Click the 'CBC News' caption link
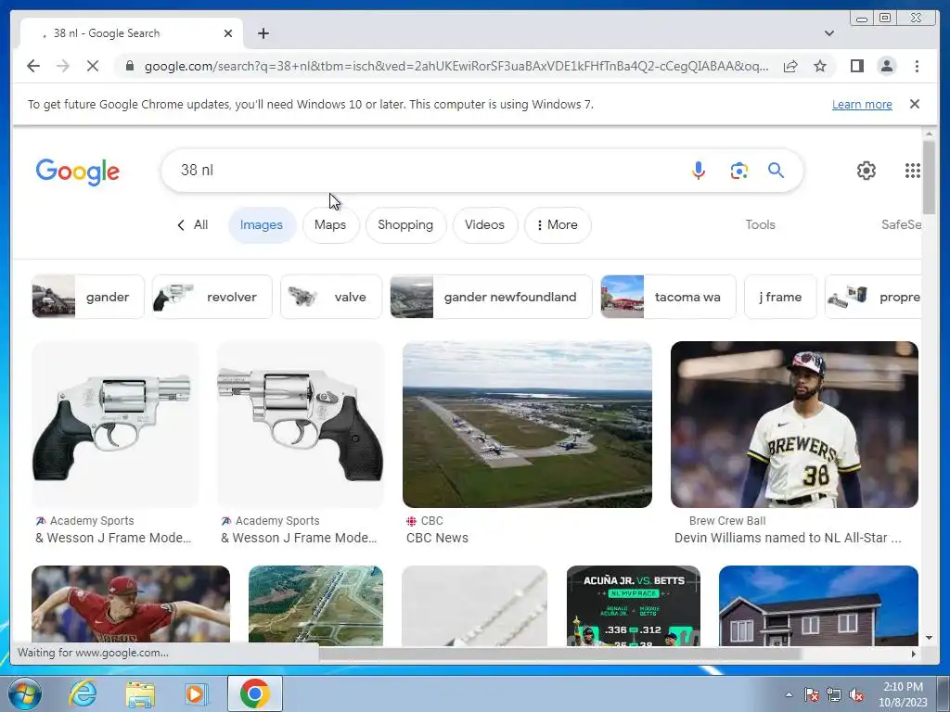Screen dimensions: 950x712 click(437, 538)
